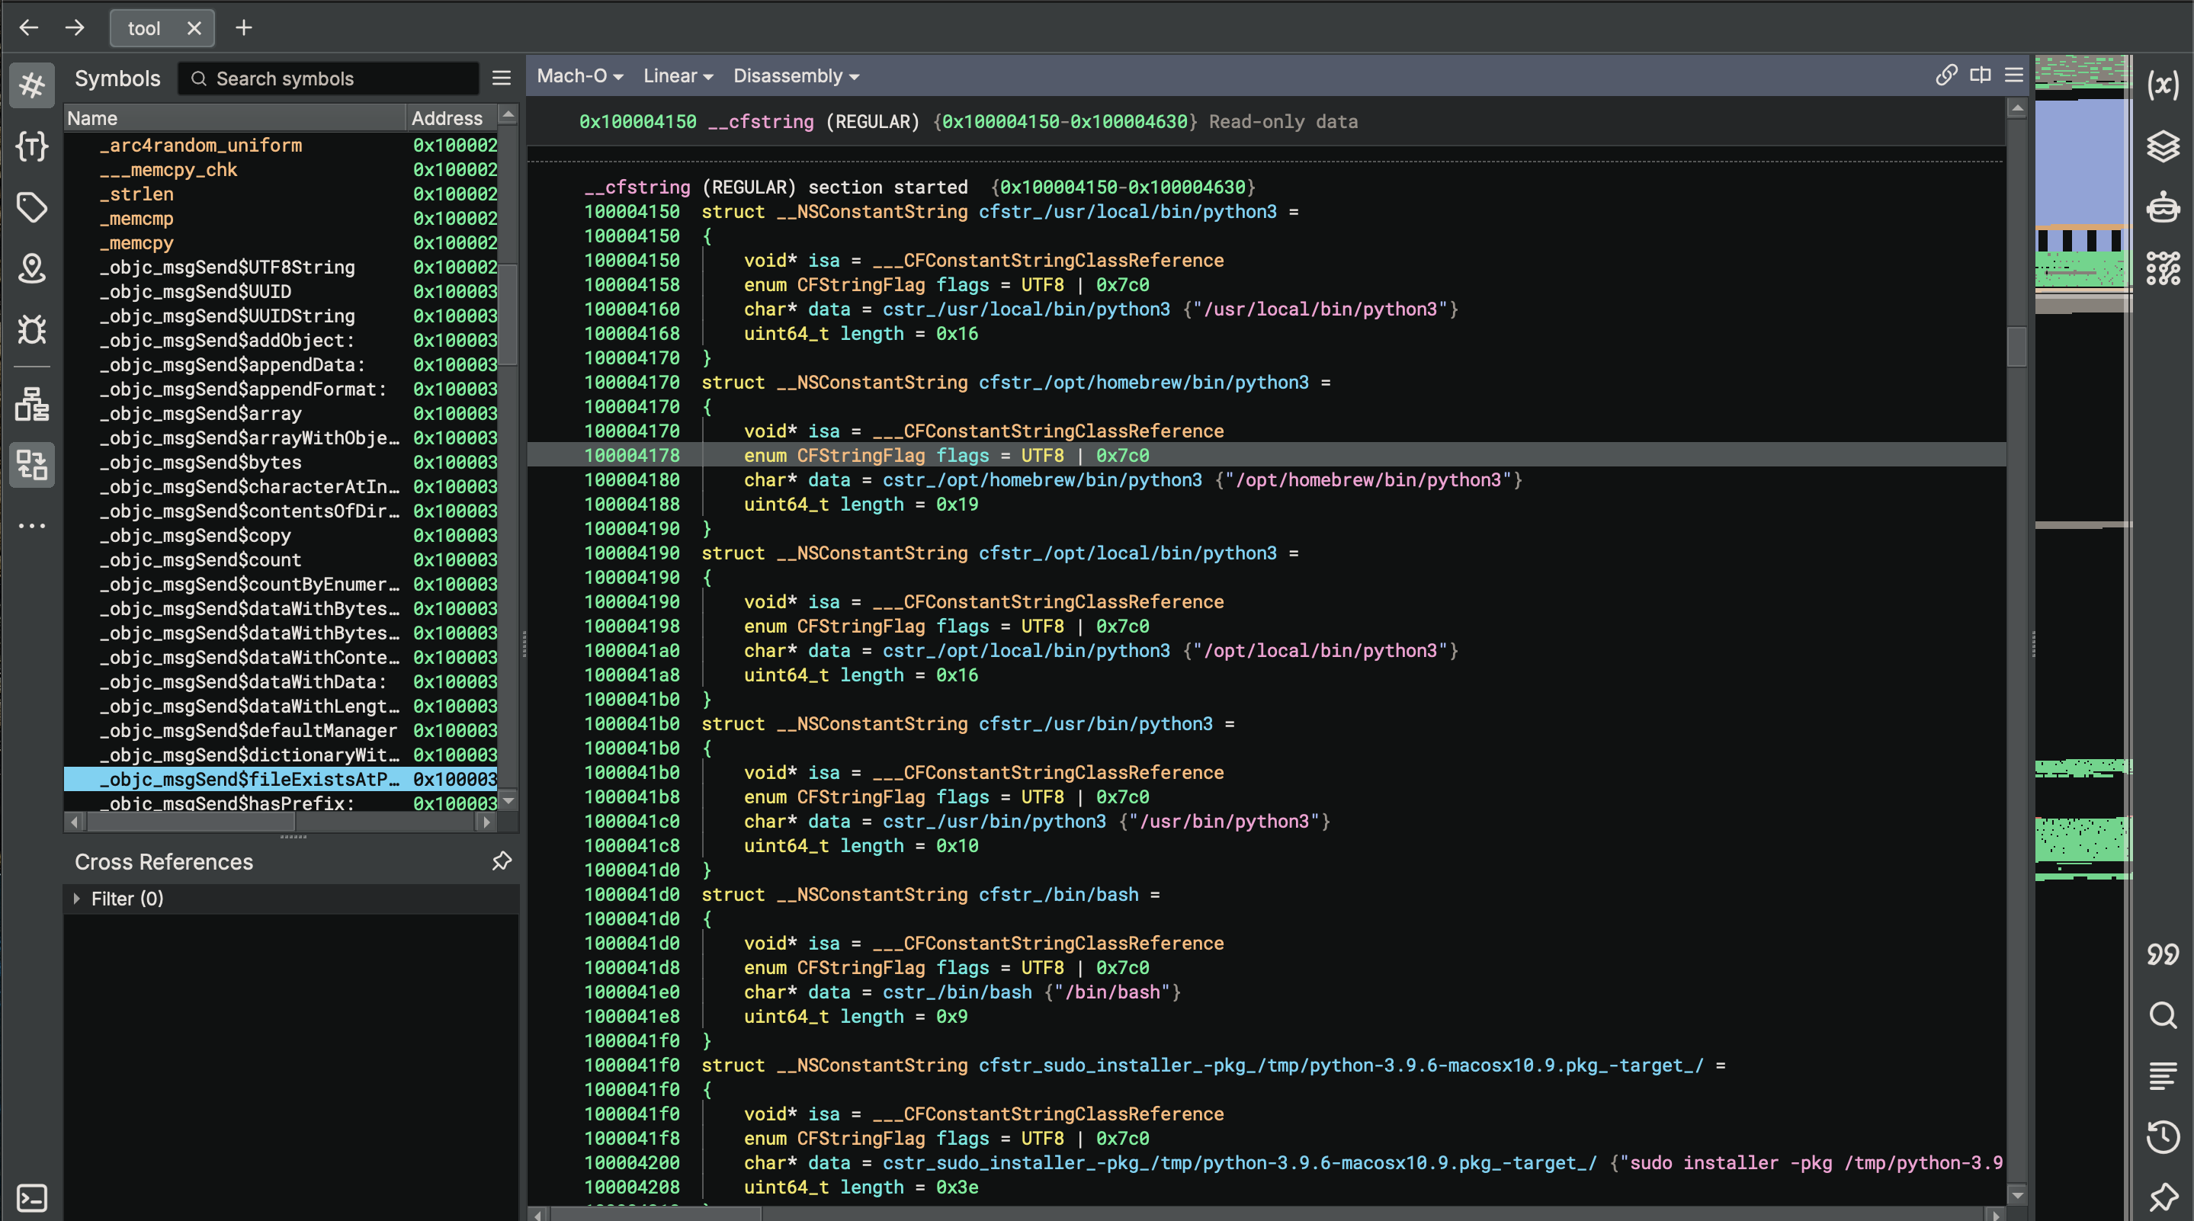Viewport: 2194px width, 1221px height.
Task: Open the stack layers icon
Action: [2163, 146]
